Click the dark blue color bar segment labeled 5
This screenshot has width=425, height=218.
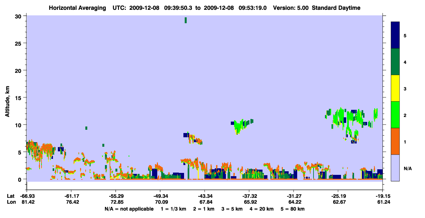tap(395, 35)
